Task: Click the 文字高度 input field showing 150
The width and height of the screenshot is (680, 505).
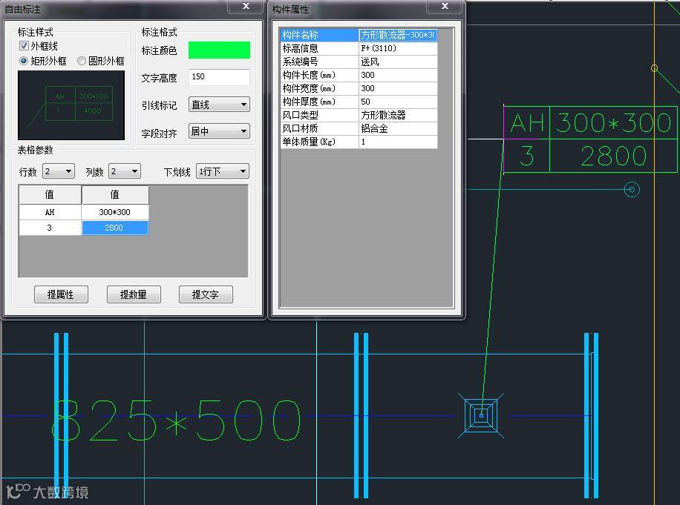Action: pos(219,76)
